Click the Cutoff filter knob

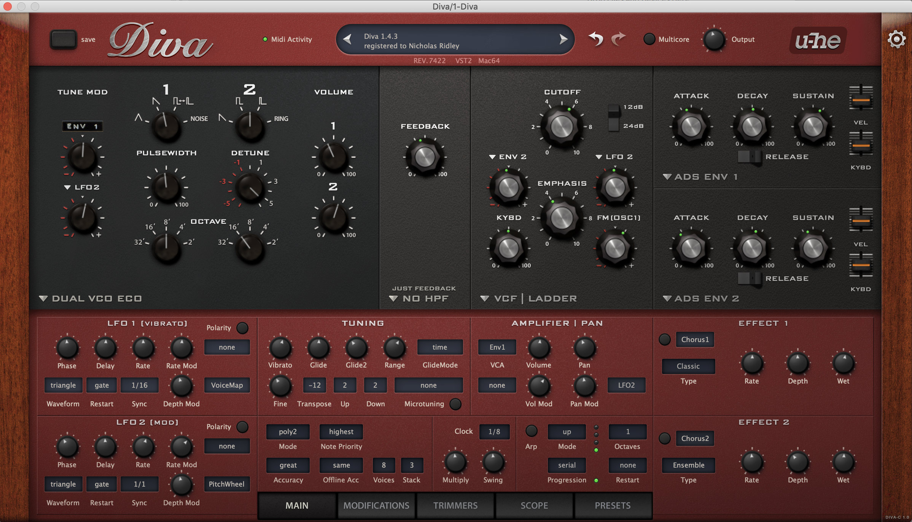tap(562, 126)
